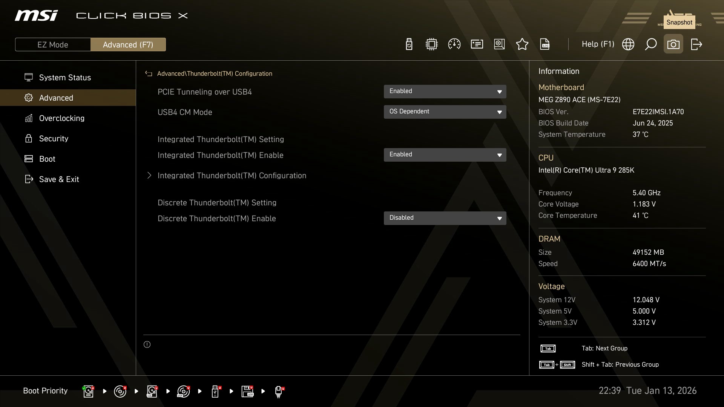Select Overclocking in the sidebar
The image size is (724, 407).
tap(61, 118)
